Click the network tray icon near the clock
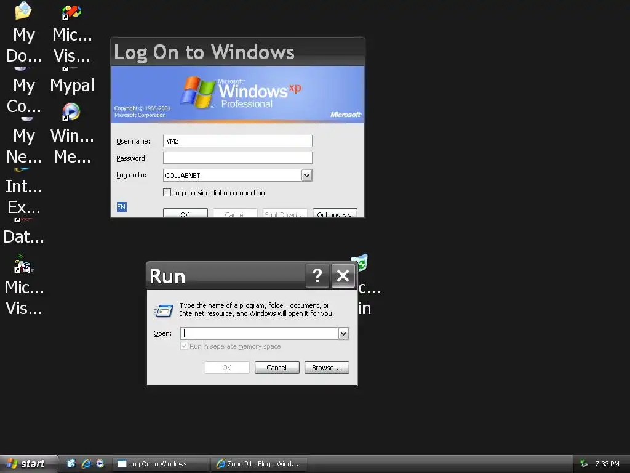 [x=584, y=464]
